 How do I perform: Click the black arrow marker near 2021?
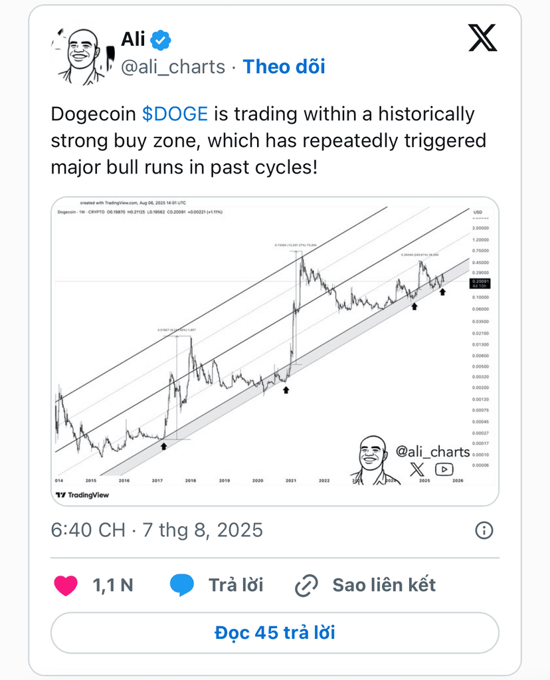pyautogui.click(x=286, y=390)
